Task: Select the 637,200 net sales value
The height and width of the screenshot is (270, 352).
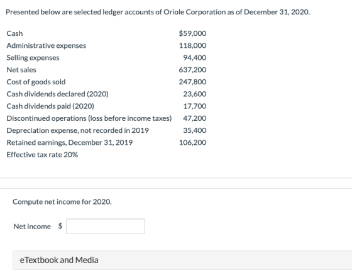Action: point(192,70)
